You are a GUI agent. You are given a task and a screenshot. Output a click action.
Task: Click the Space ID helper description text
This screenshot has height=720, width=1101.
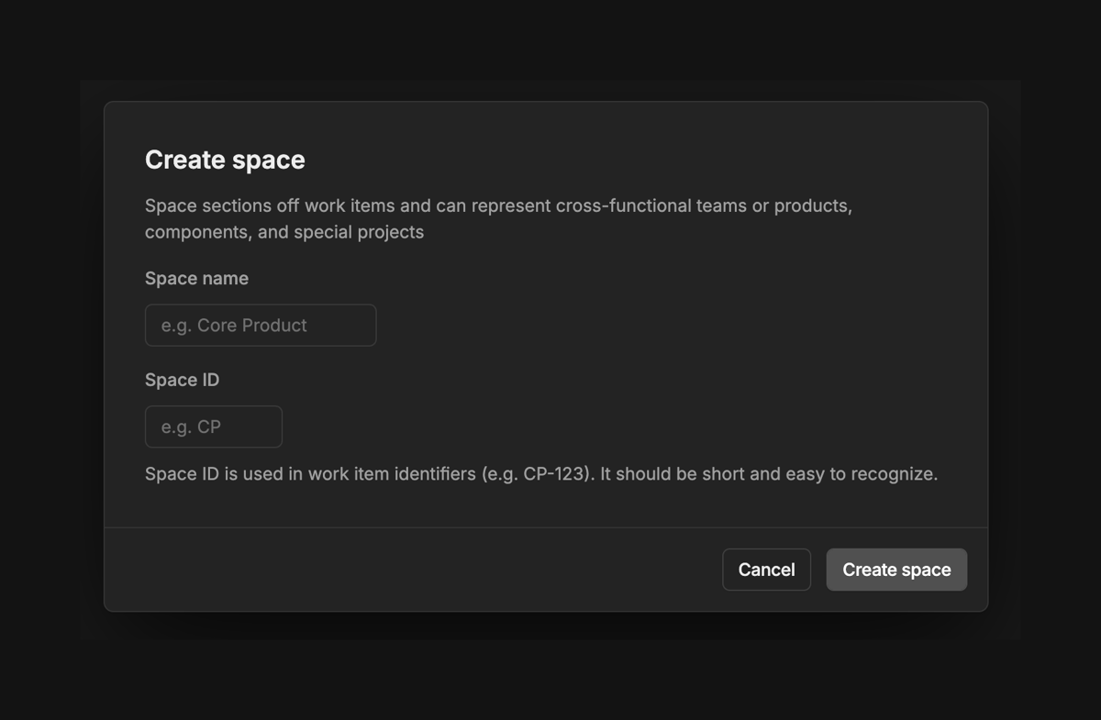pyautogui.click(x=540, y=473)
